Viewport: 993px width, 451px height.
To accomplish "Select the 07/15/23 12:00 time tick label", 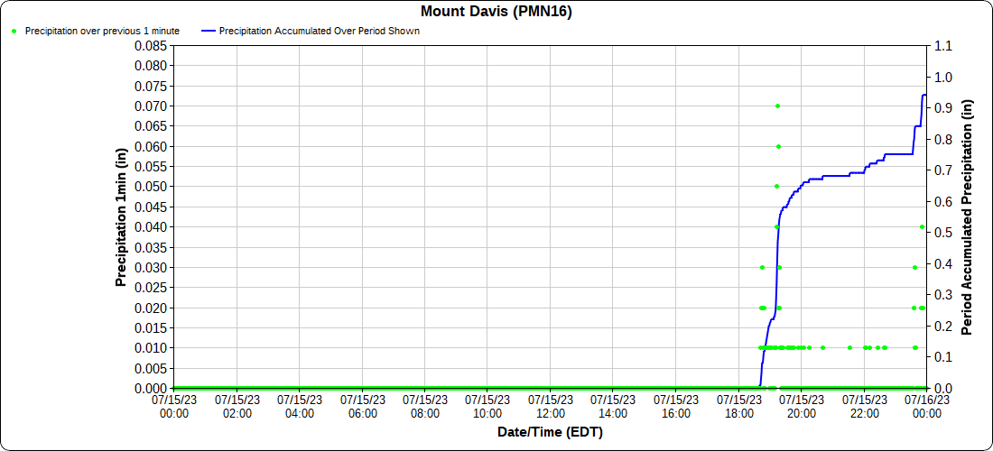I will (550, 406).
